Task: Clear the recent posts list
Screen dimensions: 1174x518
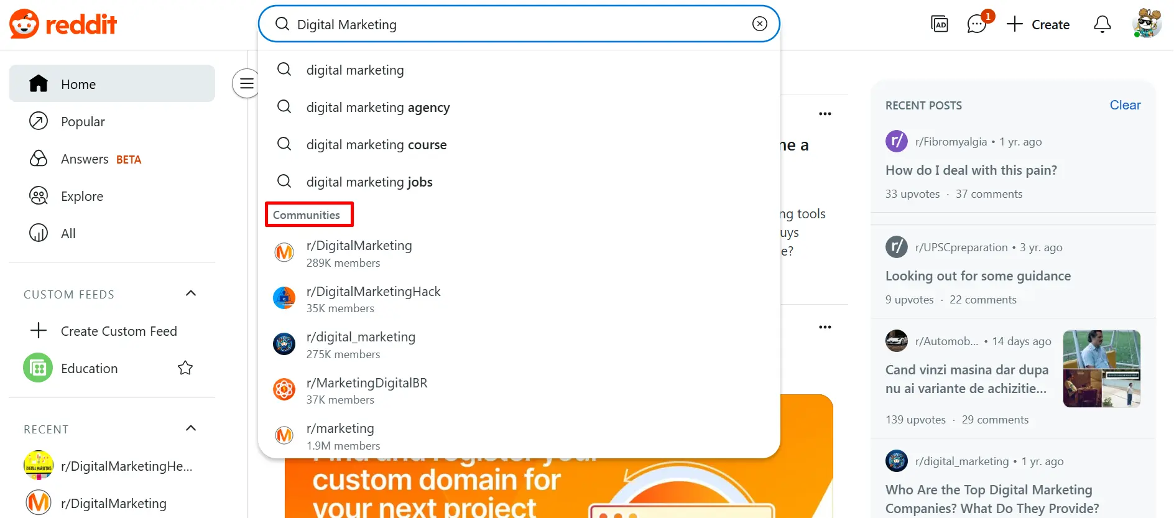Action: point(1125,105)
